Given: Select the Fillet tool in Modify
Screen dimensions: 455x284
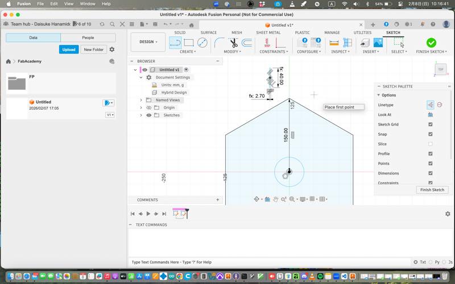Looking at the screenshot, I should pos(220,43).
